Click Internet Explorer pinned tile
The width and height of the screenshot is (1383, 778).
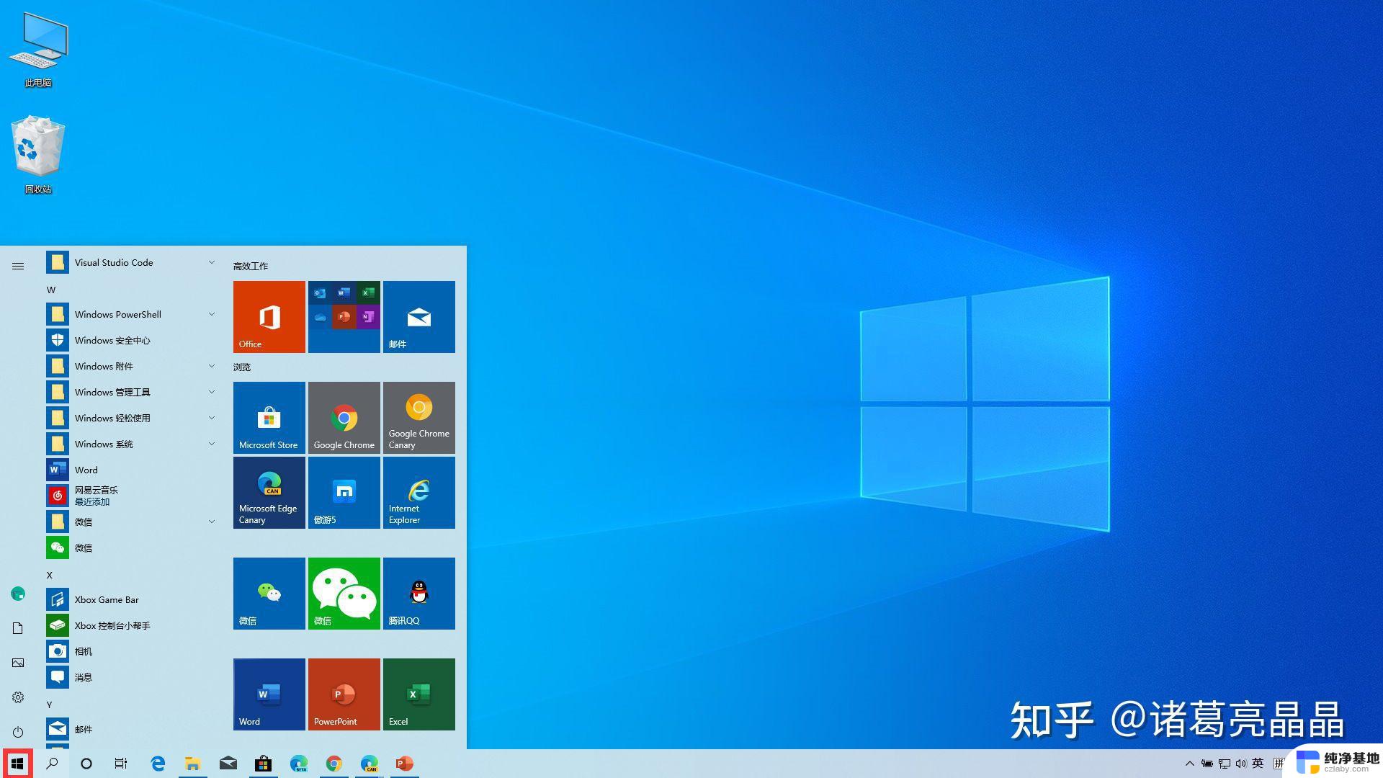(418, 491)
